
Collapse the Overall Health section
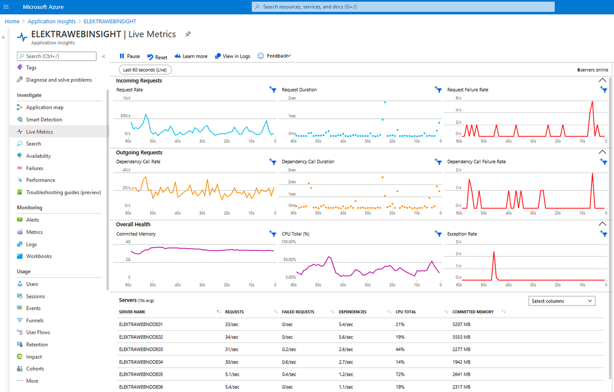pyautogui.click(x=602, y=223)
